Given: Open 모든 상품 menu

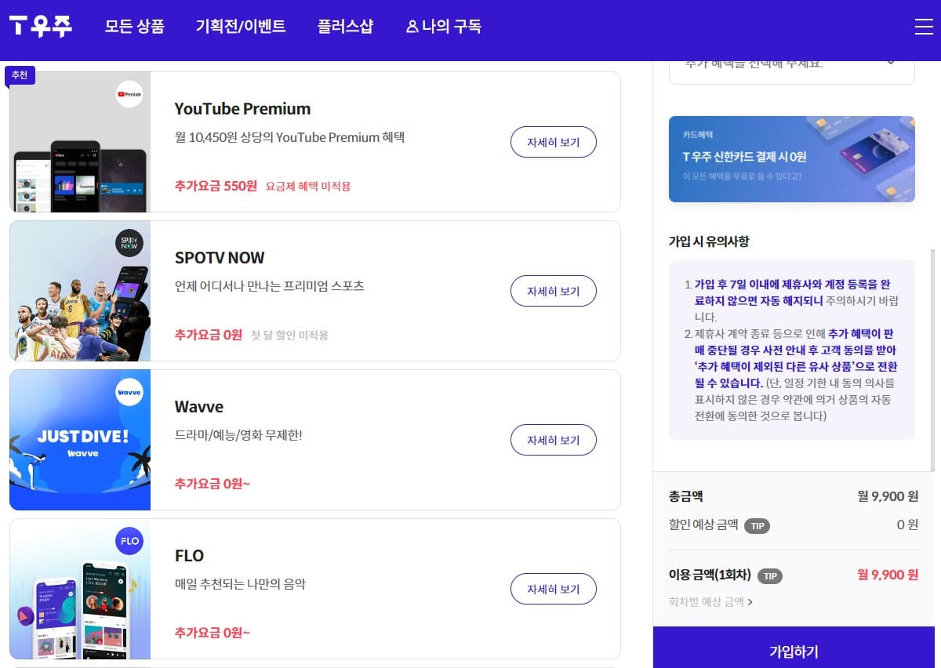Looking at the screenshot, I should point(135,27).
